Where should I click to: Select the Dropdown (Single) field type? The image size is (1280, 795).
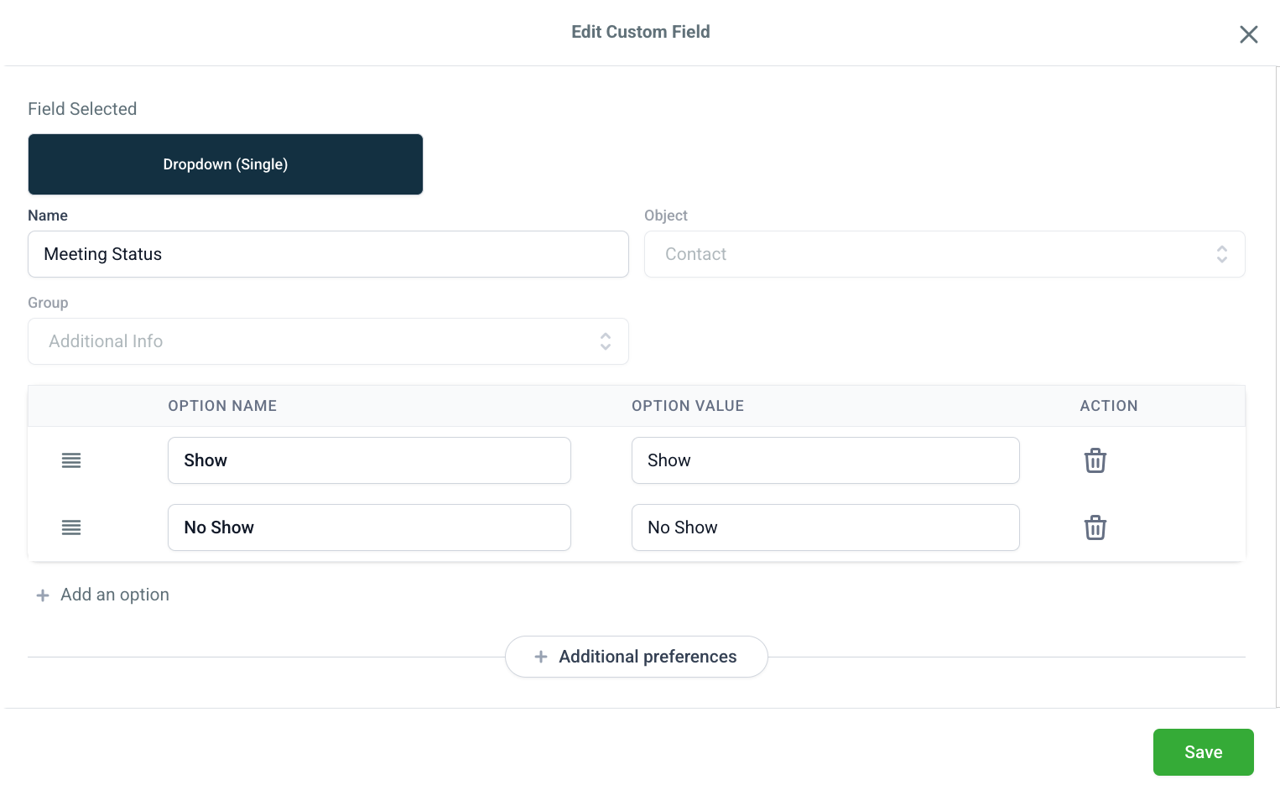[x=225, y=164]
